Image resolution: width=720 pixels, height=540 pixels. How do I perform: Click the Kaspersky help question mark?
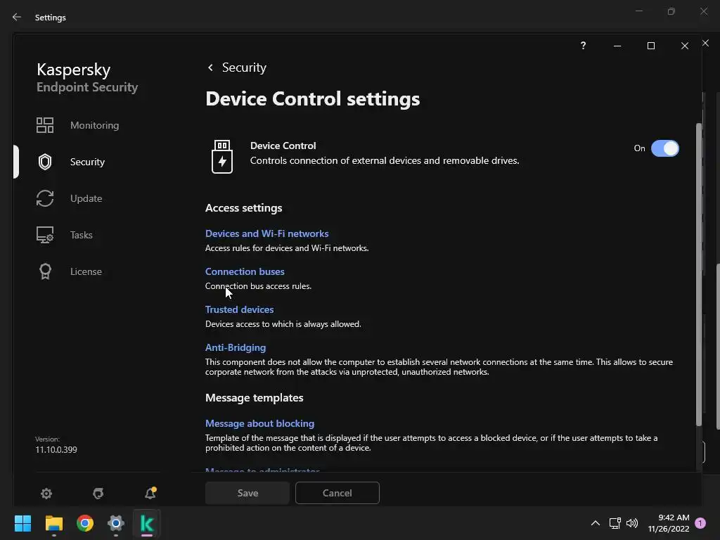pyautogui.click(x=583, y=46)
